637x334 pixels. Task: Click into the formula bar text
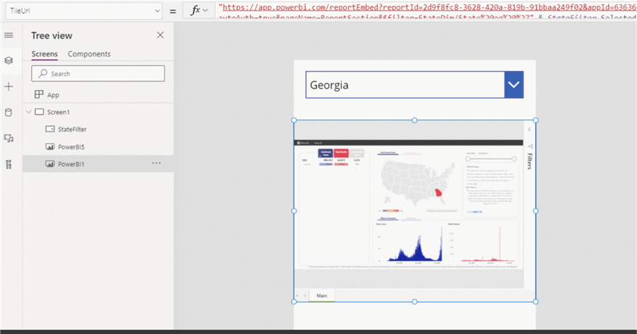(427, 11)
